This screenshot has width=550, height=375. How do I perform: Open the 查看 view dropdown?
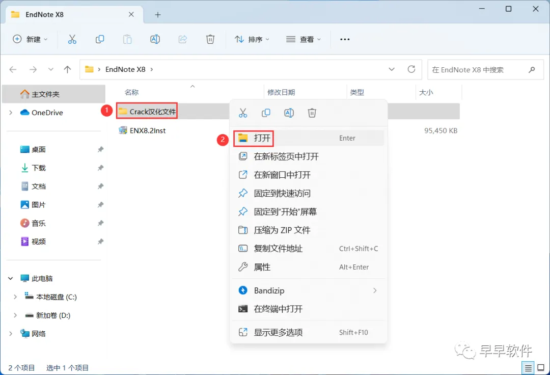304,39
